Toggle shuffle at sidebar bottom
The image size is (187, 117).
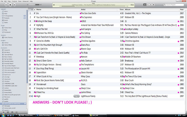8,112
